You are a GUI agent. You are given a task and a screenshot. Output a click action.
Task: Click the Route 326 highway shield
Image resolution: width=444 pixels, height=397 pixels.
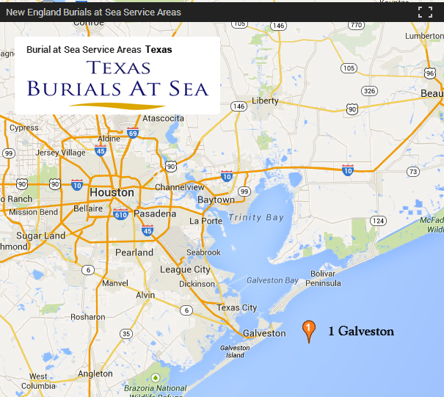point(369,91)
